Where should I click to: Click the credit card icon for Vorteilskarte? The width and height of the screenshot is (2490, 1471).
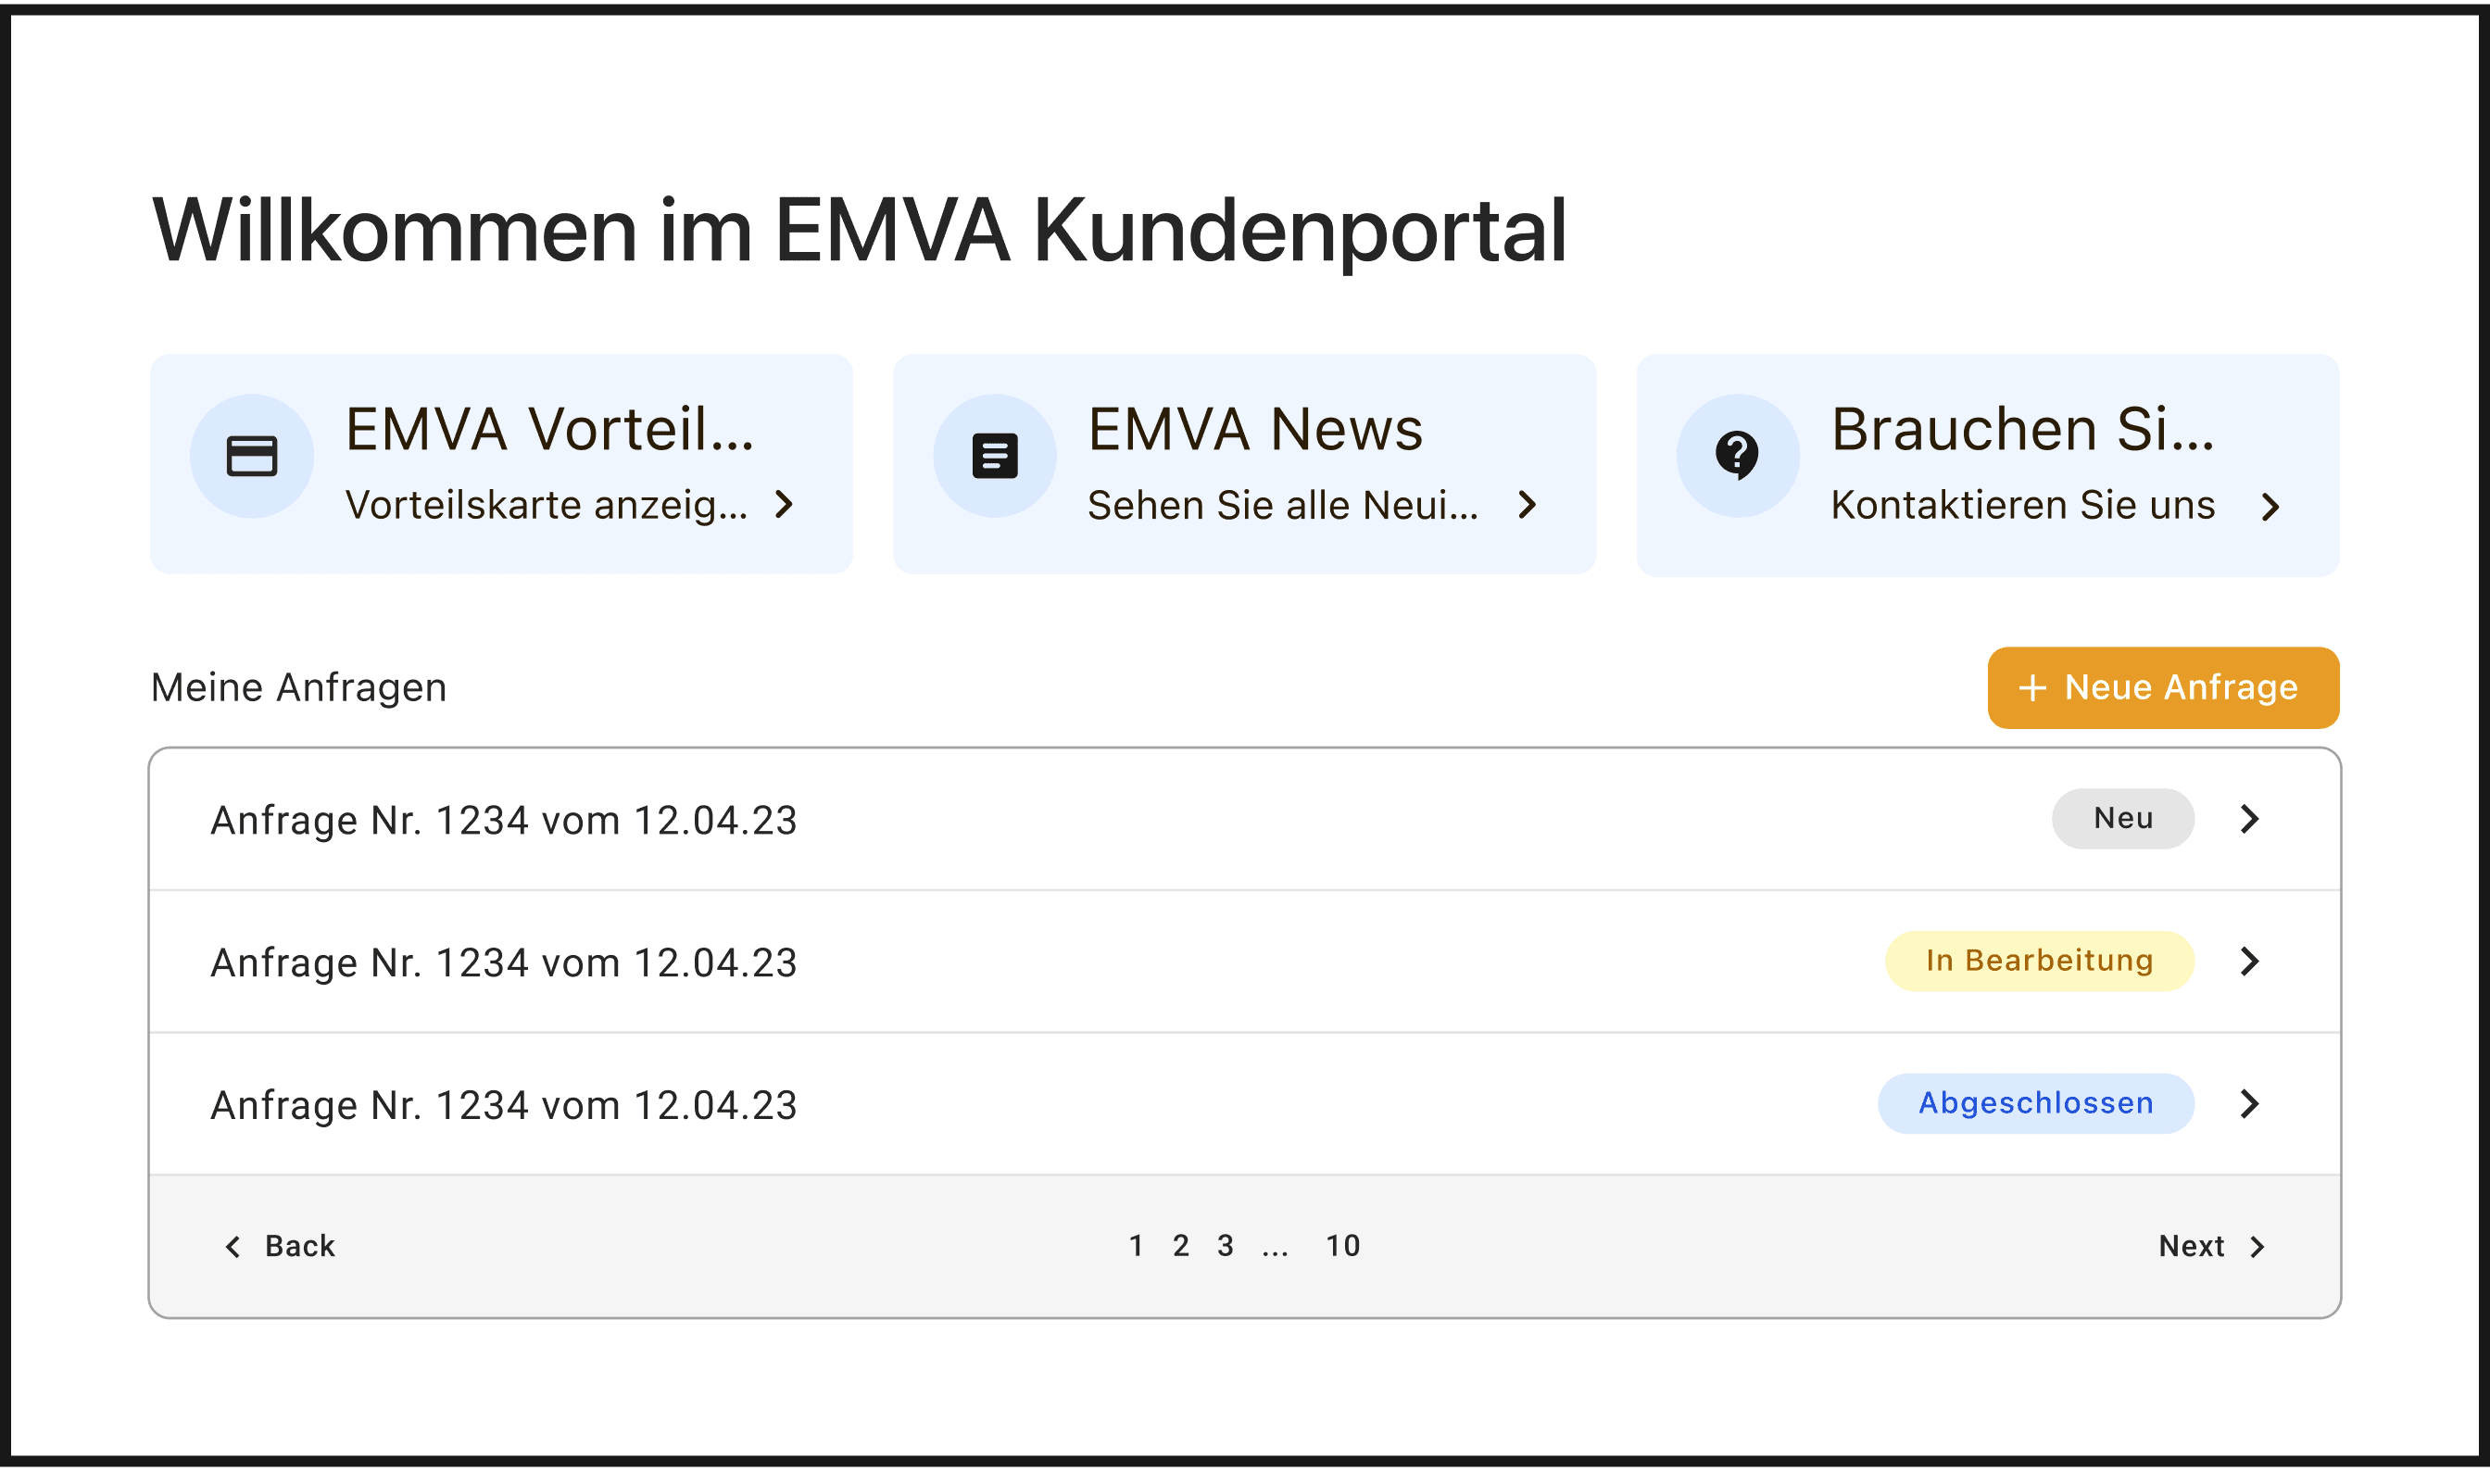click(x=252, y=456)
